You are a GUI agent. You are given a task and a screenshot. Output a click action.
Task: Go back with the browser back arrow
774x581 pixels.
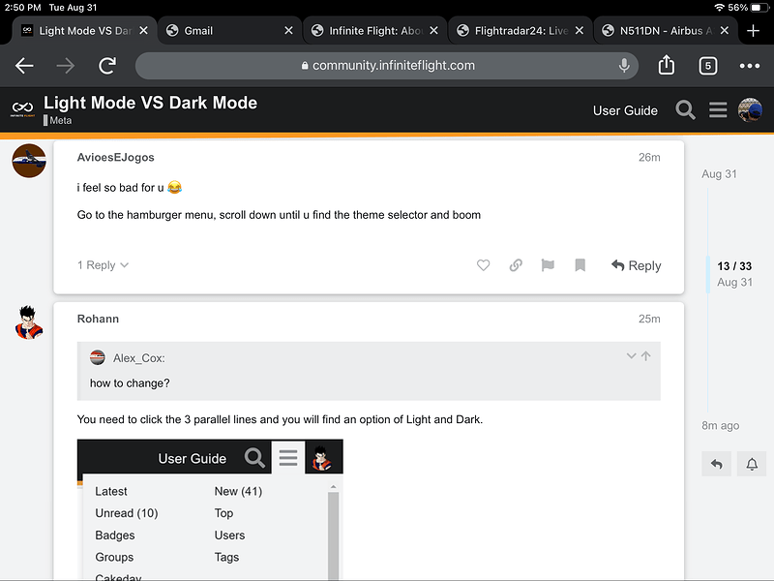[24, 65]
